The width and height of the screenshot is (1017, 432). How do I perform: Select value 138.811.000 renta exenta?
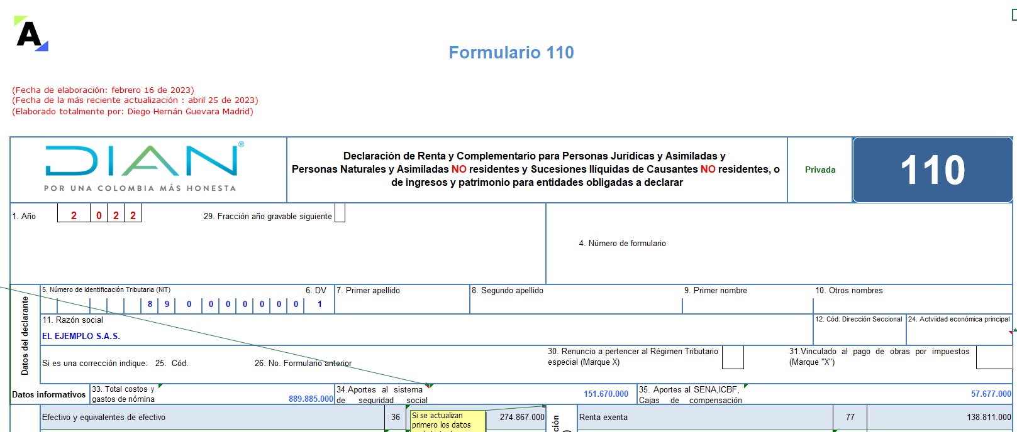click(x=989, y=417)
